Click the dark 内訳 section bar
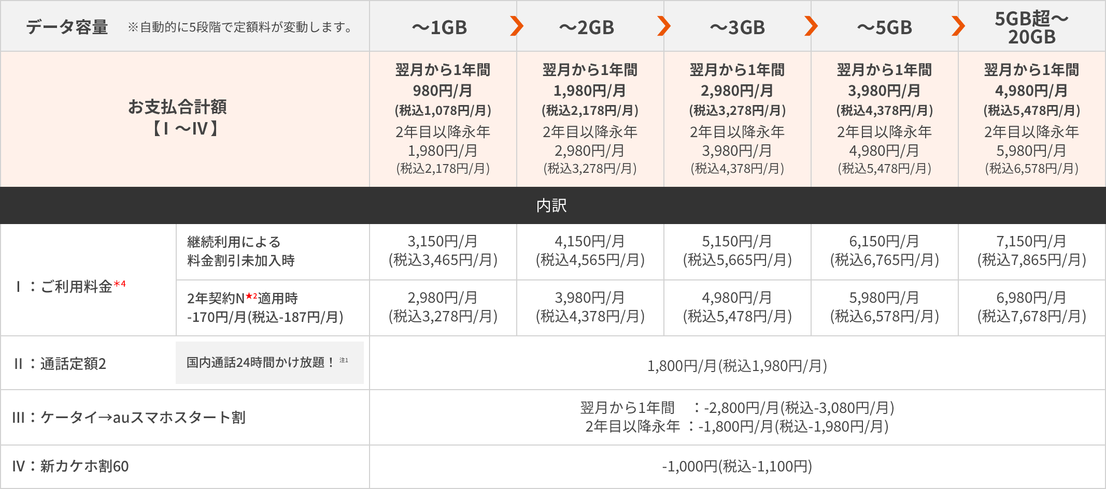Viewport: 1106px width, 489px height. [552, 205]
